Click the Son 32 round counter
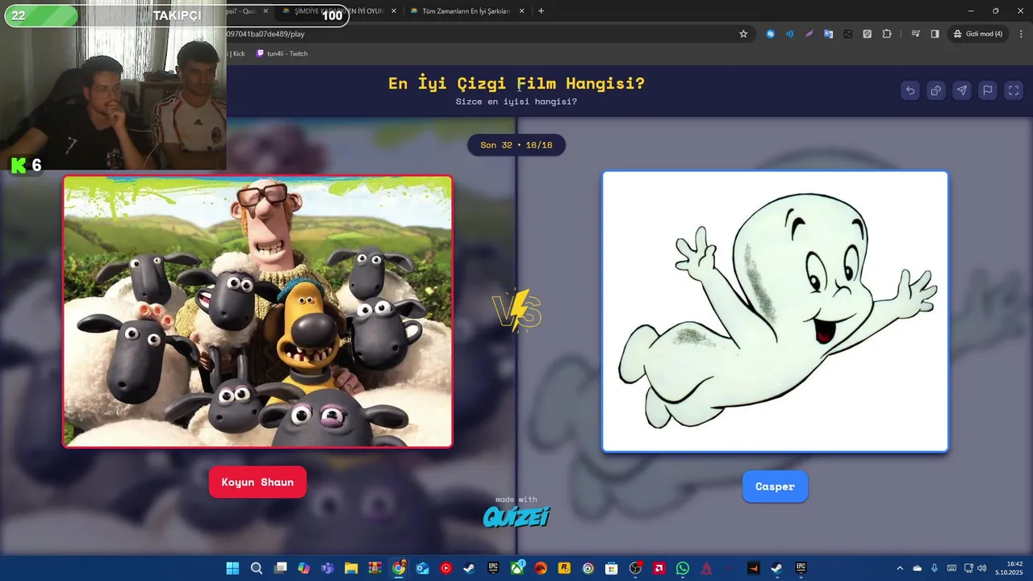Screen dimensions: 1033x581 516,145
